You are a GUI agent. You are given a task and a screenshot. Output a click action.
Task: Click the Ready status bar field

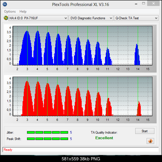pyautogui.click(x=81, y=150)
